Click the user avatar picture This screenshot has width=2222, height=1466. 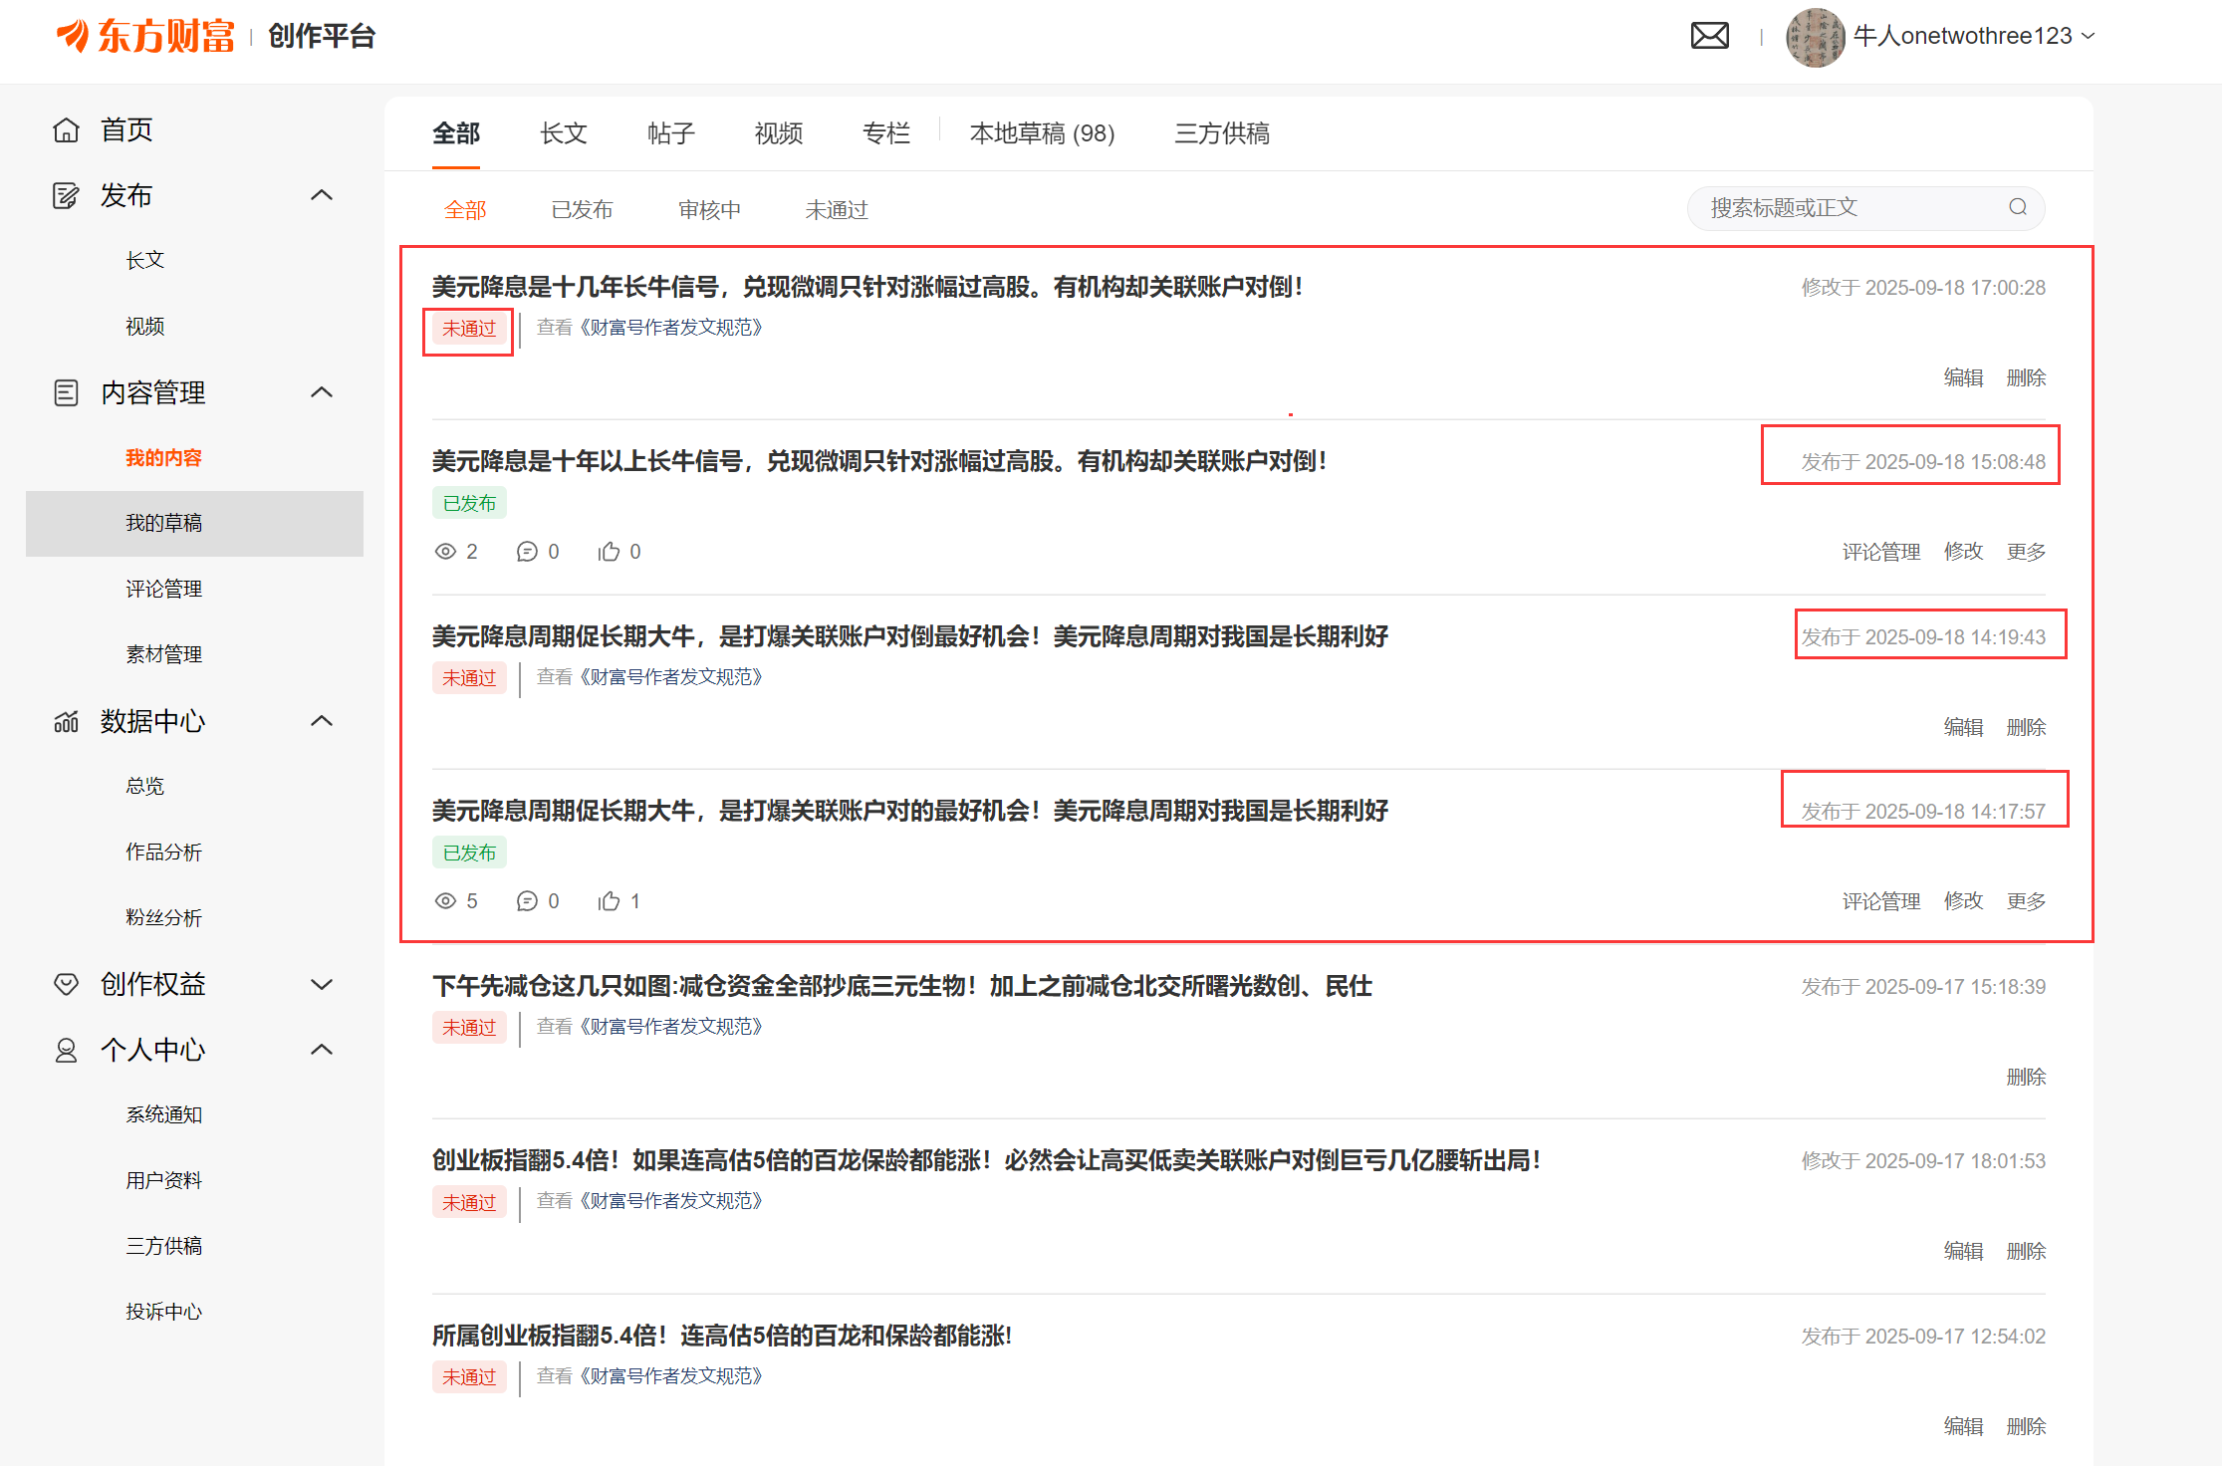(x=1815, y=37)
